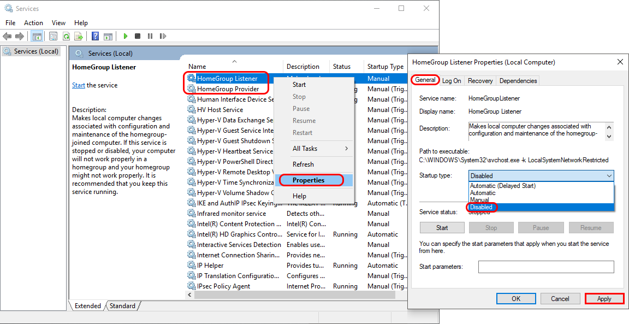
Task: Choose Properties in the context menu
Action: click(314, 180)
